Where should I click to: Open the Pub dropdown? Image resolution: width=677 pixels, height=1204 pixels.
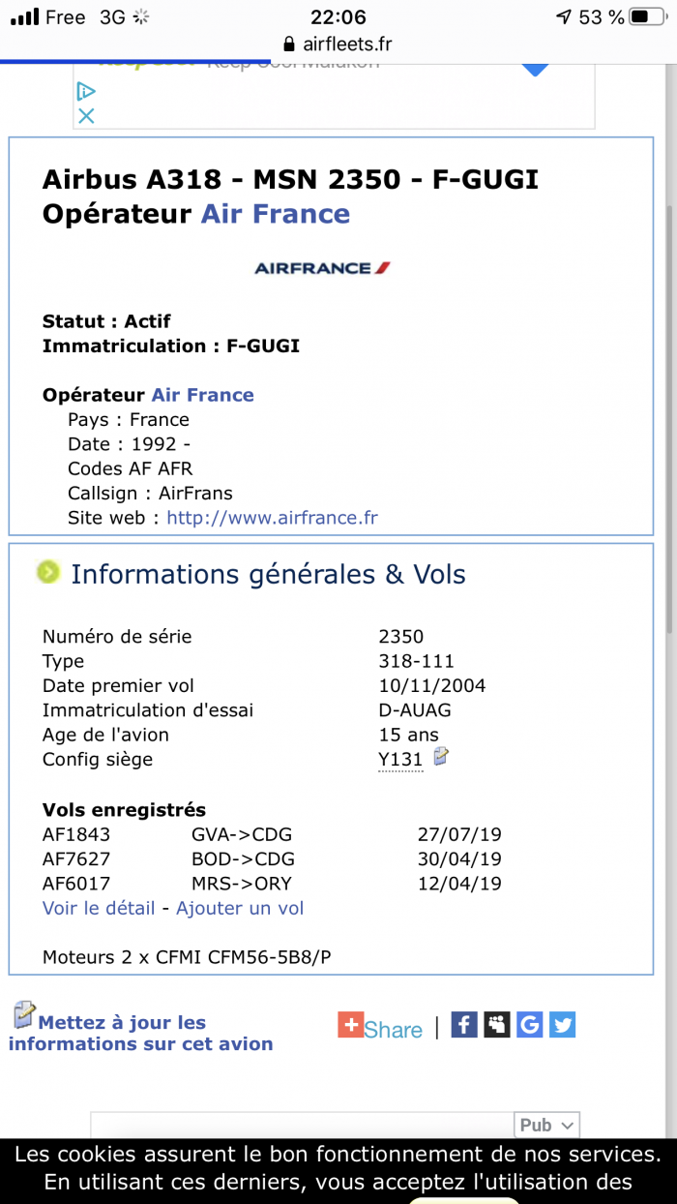[x=546, y=1125]
